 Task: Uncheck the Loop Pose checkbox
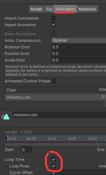pos(53,166)
